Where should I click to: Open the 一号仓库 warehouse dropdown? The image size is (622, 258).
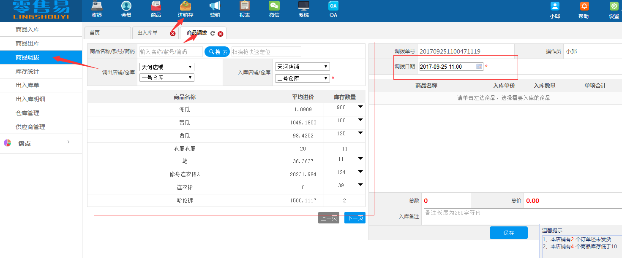(x=166, y=77)
